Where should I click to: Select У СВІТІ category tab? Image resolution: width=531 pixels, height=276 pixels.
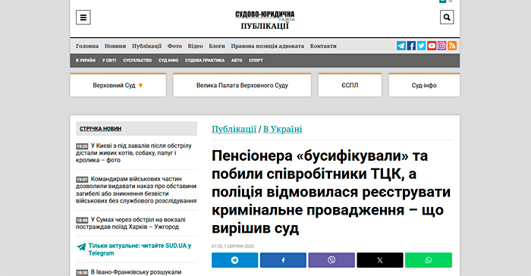point(109,60)
